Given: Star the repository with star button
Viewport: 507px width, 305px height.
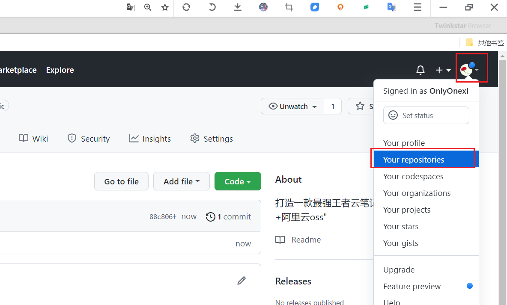Looking at the screenshot, I should point(361,106).
